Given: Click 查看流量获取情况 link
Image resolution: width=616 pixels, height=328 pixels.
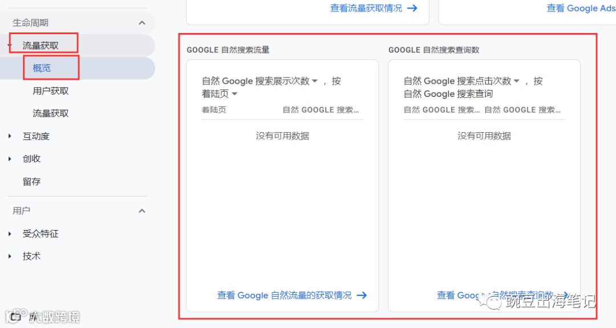Looking at the screenshot, I should coord(366,8).
